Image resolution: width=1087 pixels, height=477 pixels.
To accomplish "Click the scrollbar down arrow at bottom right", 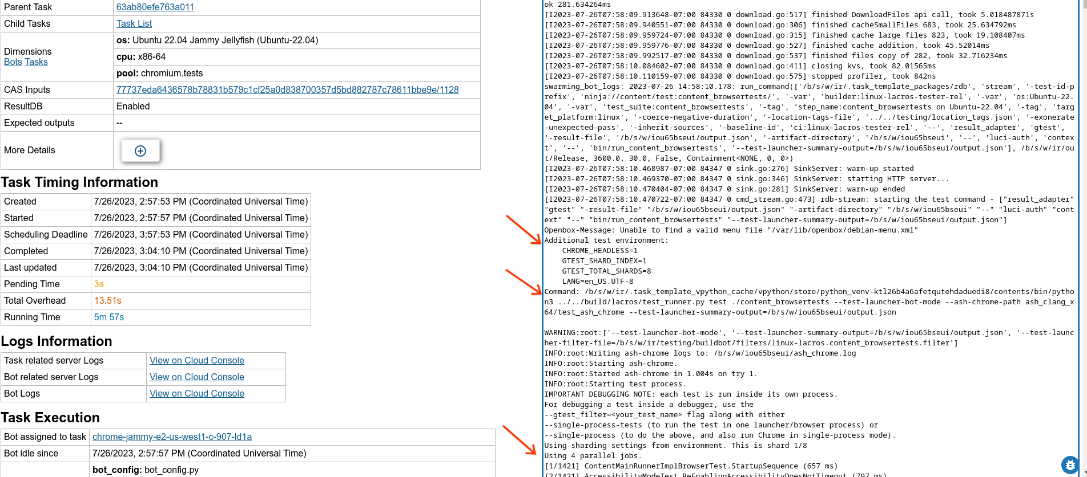I will 1082,472.
